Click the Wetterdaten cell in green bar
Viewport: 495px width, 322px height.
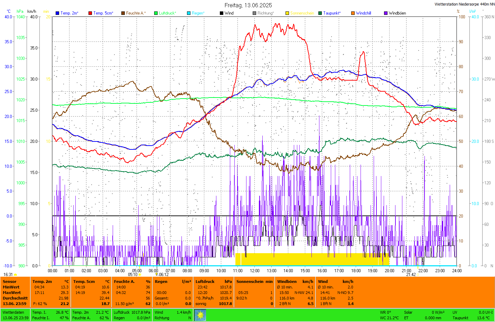[x=13, y=312]
